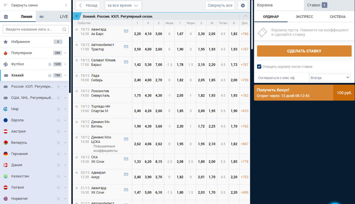
Task: Open Соглашаться с изм. кф. dropdown Всегда
Action: (x=330, y=78)
